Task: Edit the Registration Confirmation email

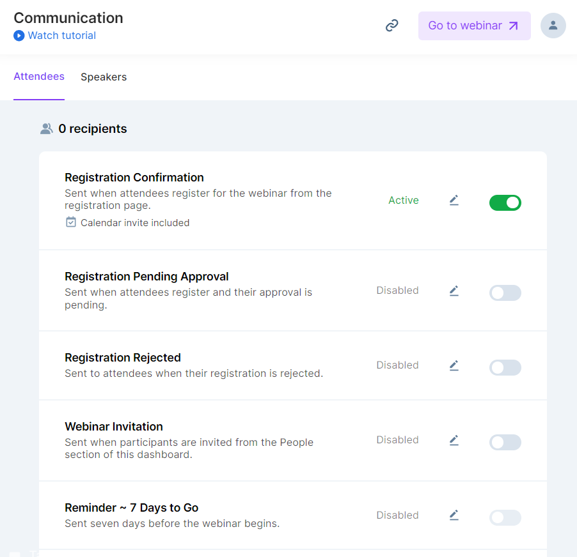Action: click(454, 201)
